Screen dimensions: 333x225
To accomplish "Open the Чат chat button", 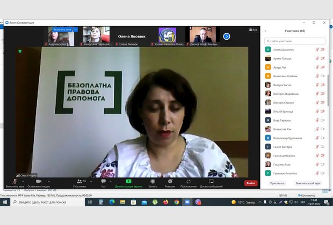I will (104, 183).
